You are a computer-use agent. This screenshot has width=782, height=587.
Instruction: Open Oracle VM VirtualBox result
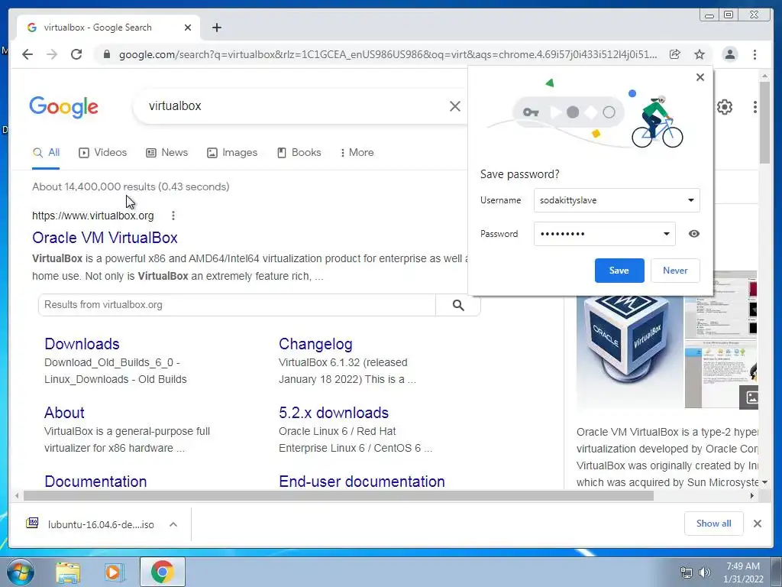pos(105,238)
